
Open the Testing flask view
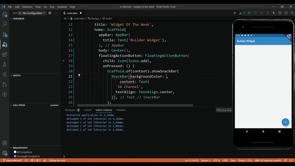point(5,65)
